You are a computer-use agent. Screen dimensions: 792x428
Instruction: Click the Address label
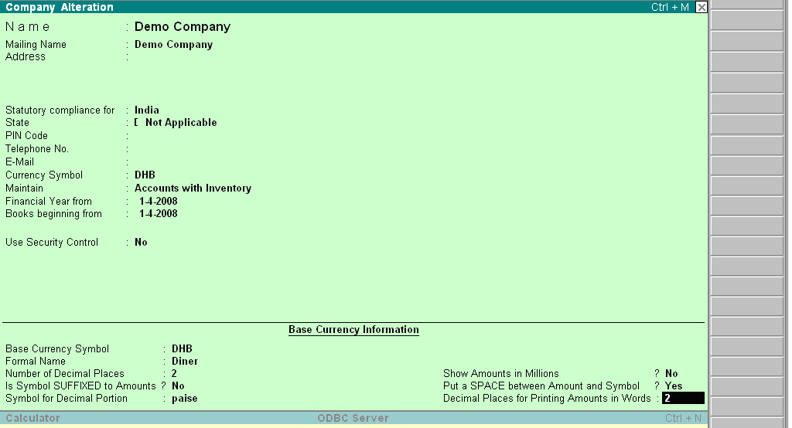point(26,56)
